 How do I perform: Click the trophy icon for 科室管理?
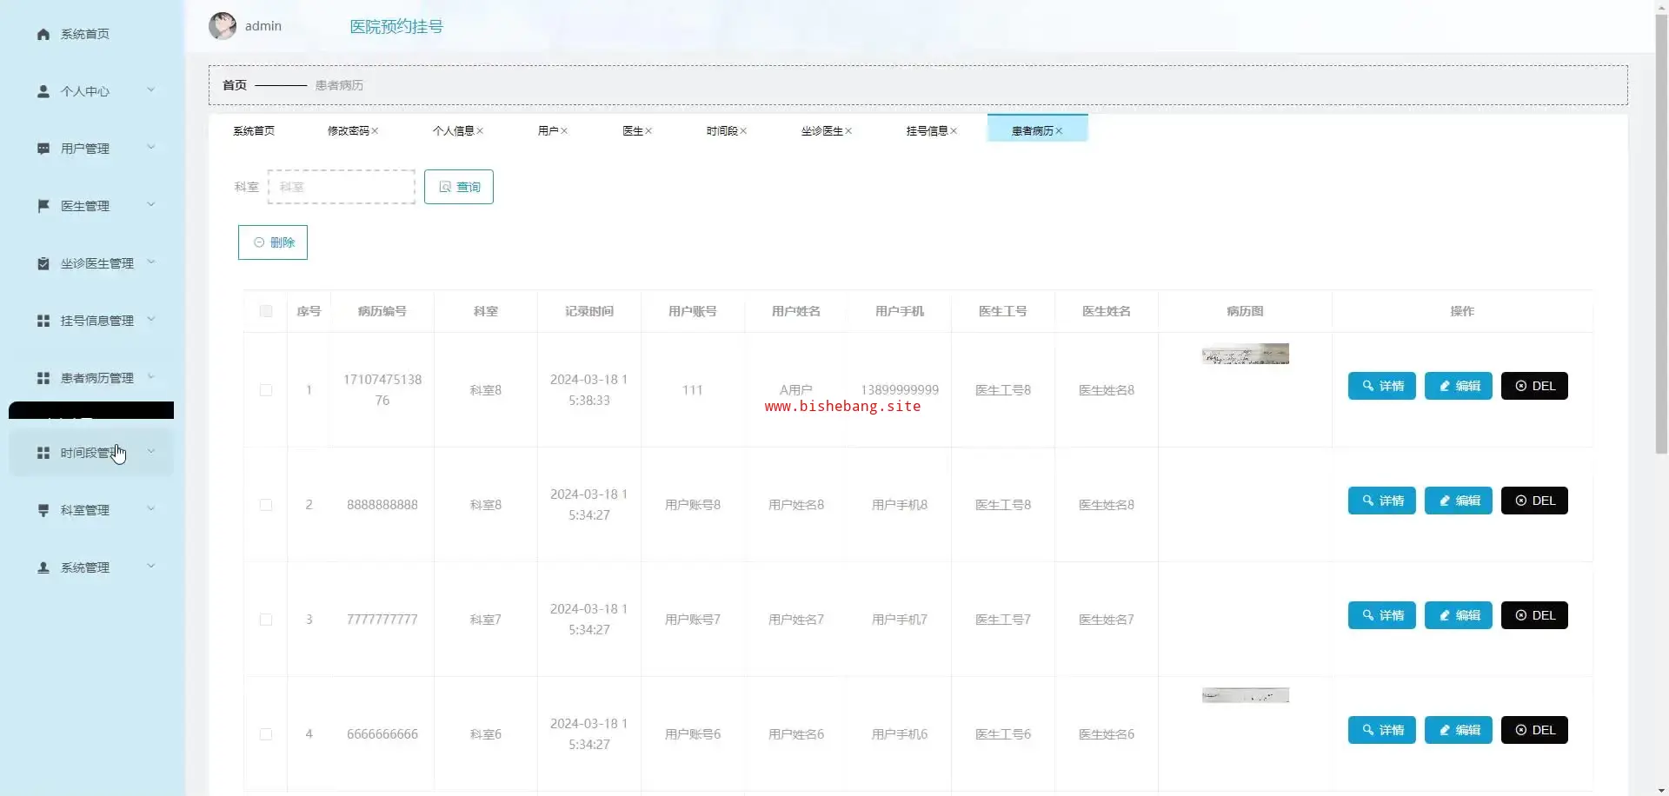coord(43,510)
